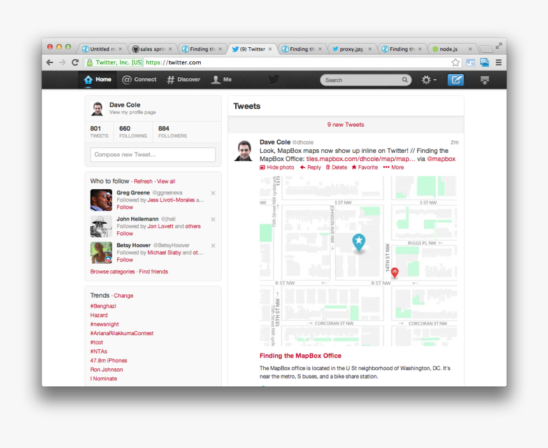Close the node.js browser tab
The image size is (548, 448).
[x=470, y=49]
